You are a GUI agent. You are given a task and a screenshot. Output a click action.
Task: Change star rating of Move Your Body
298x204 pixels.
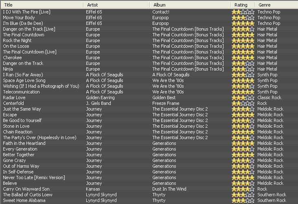243,18
